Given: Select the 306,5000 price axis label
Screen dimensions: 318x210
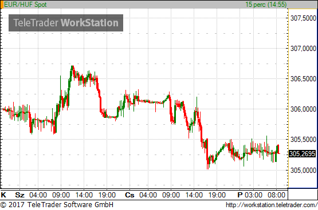Looking at the screenshot, I should (303, 79).
